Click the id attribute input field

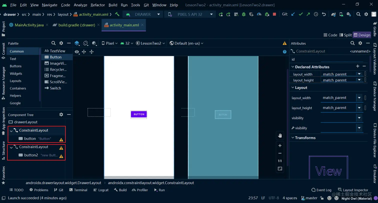341,59
